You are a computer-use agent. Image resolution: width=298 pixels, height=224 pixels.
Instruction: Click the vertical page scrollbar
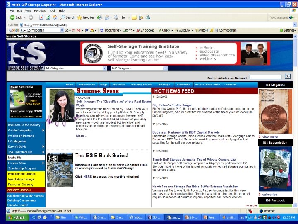[295, 121]
